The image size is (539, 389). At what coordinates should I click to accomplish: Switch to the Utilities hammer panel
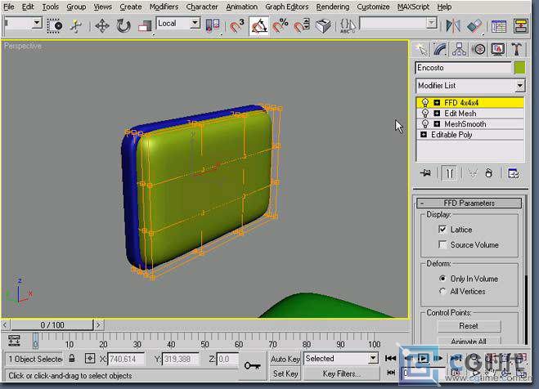point(517,49)
